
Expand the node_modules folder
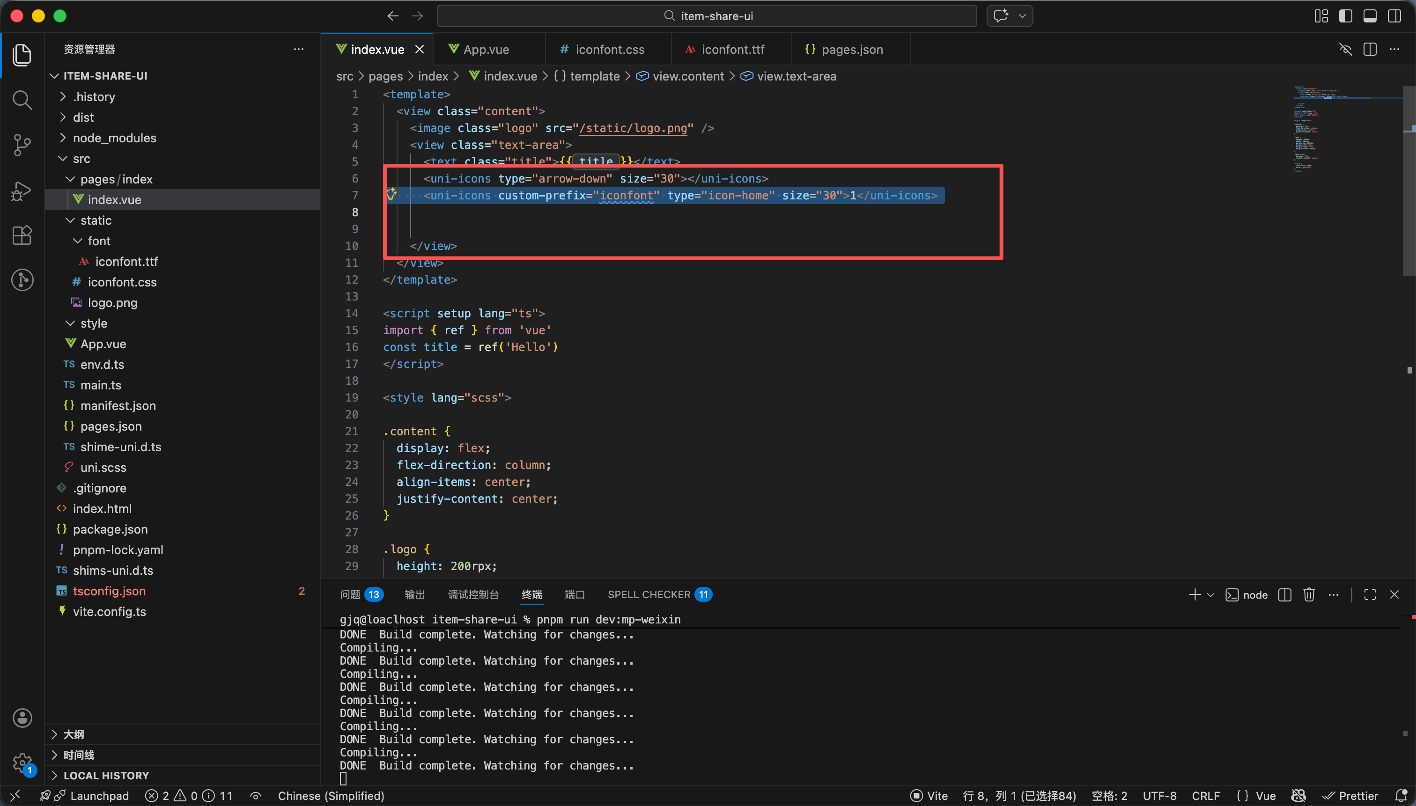(114, 138)
